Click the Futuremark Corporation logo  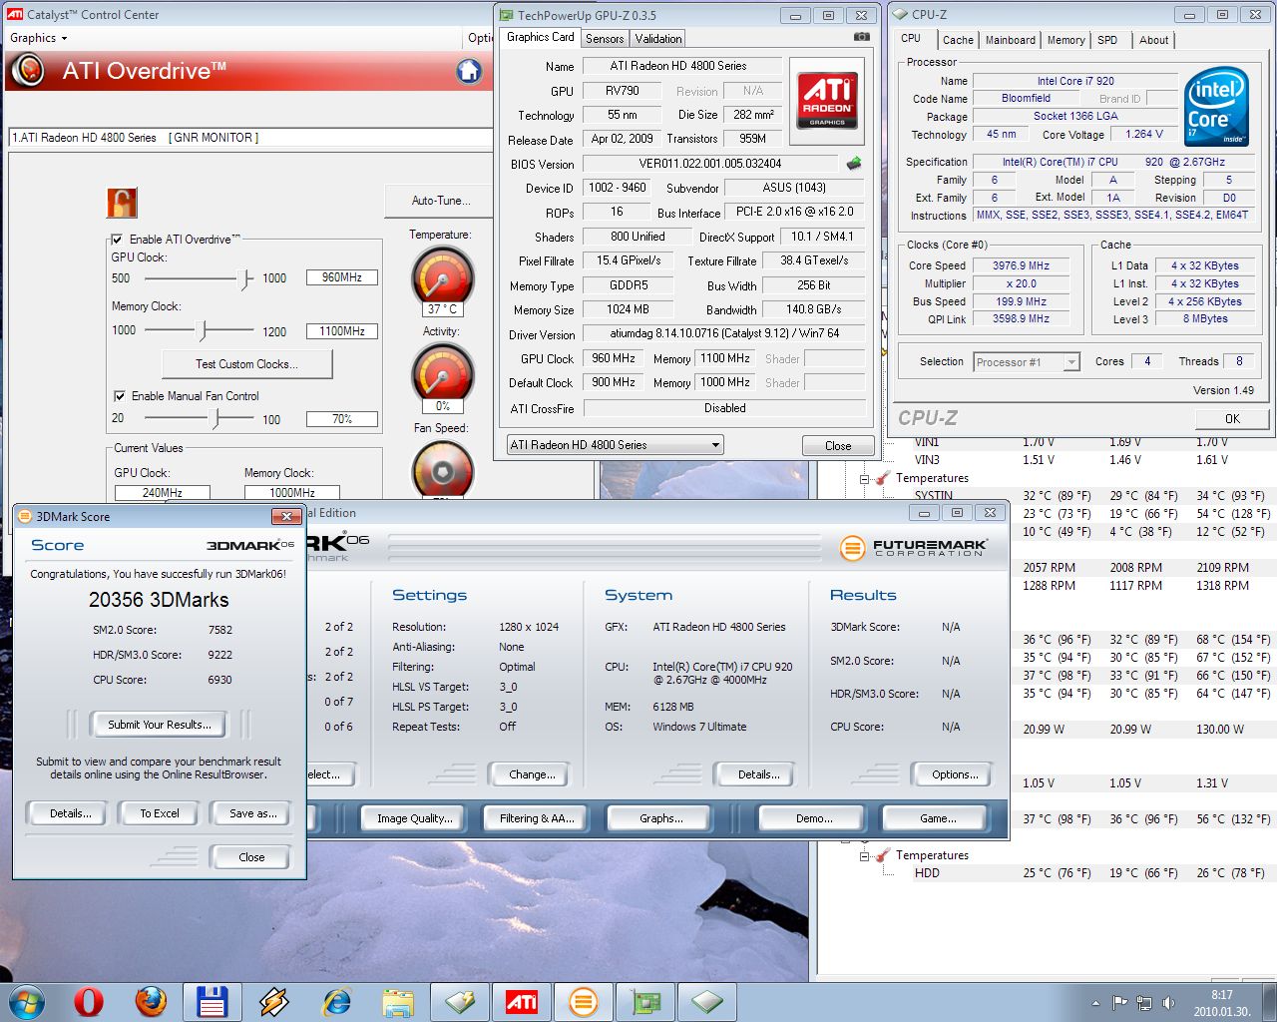[914, 548]
